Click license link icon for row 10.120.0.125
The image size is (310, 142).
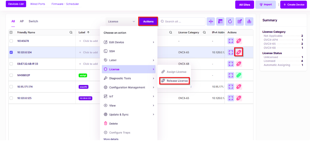point(239,98)
